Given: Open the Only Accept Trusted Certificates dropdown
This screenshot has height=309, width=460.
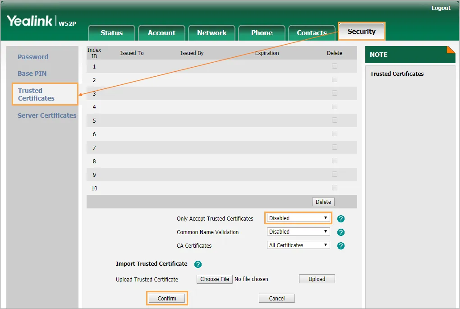Looking at the screenshot, I should click(x=298, y=218).
